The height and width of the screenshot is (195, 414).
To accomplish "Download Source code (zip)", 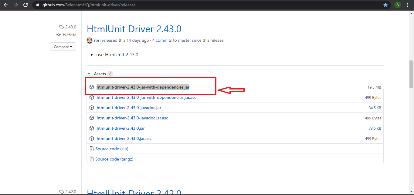I will pos(112,149).
